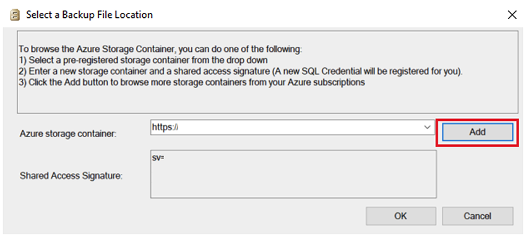Image resolution: width=526 pixels, height=237 pixels.
Task: Click instruction line 1 about pre-registered container
Action: (x=143, y=60)
